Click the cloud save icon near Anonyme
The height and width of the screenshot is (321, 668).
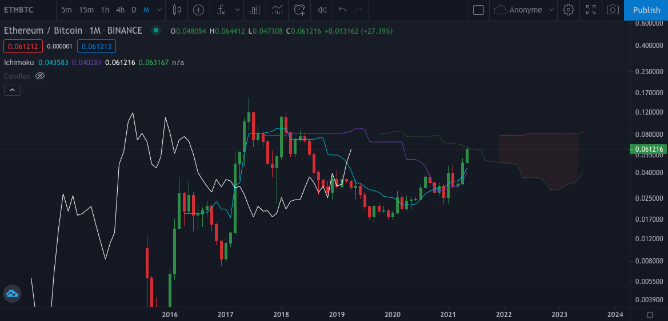click(500, 10)
